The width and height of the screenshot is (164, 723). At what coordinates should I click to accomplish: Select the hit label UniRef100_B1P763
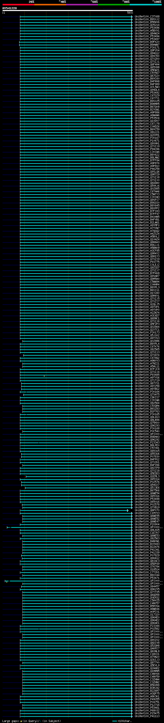147,411
